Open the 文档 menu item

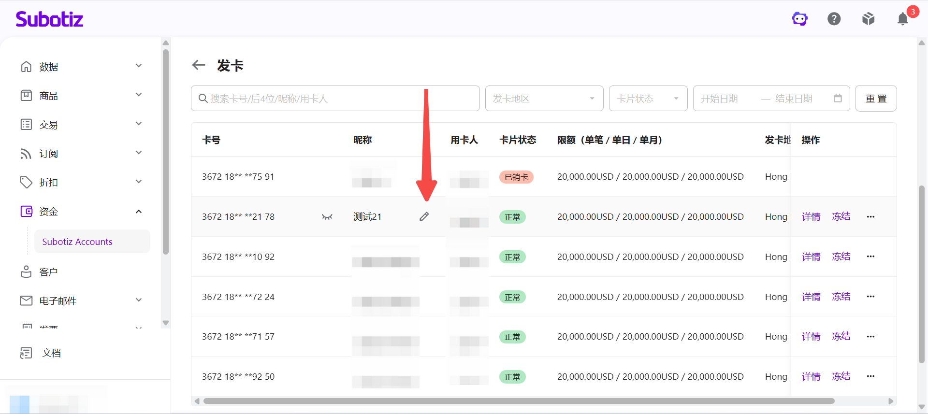51,353
